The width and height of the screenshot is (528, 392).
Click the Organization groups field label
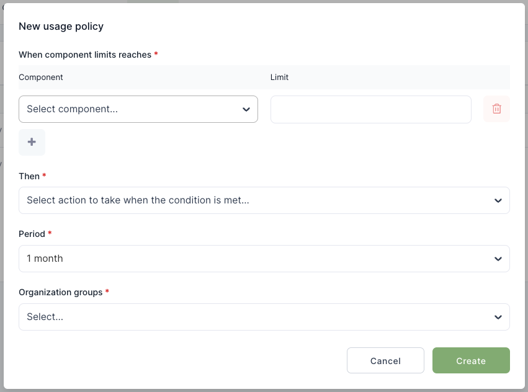pyautogui.click(x=60, y=292)
